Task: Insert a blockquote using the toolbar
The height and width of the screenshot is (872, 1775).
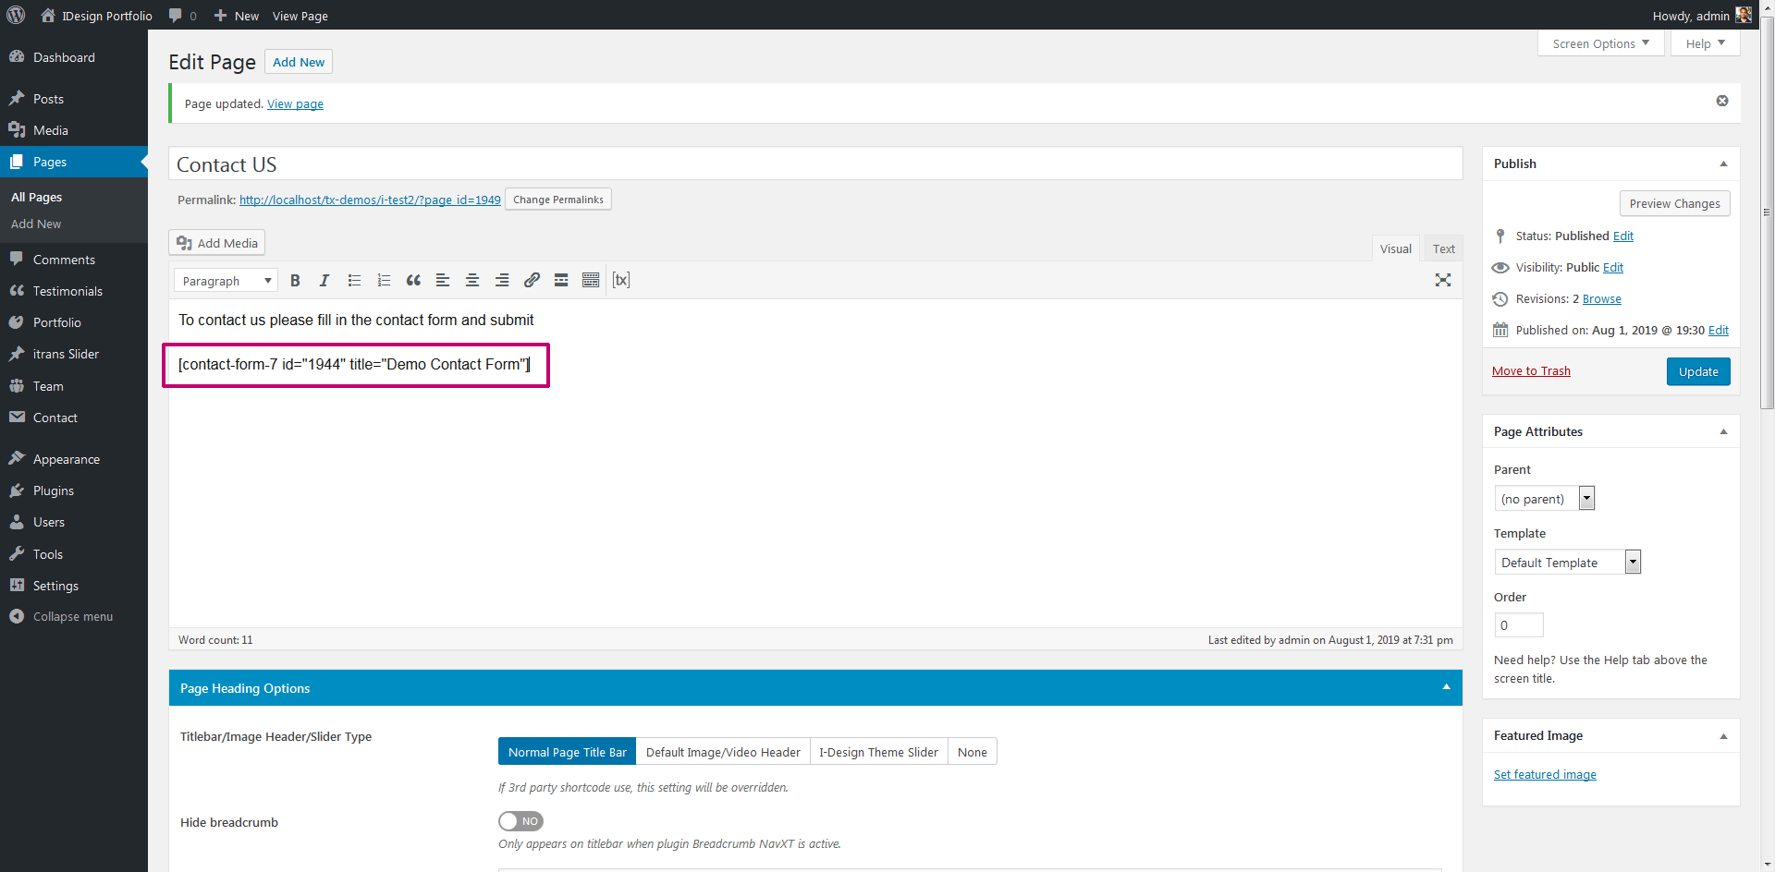Action: pos(413,281)
